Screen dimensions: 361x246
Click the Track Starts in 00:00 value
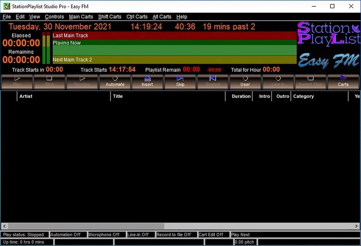[x=55, y=70]
